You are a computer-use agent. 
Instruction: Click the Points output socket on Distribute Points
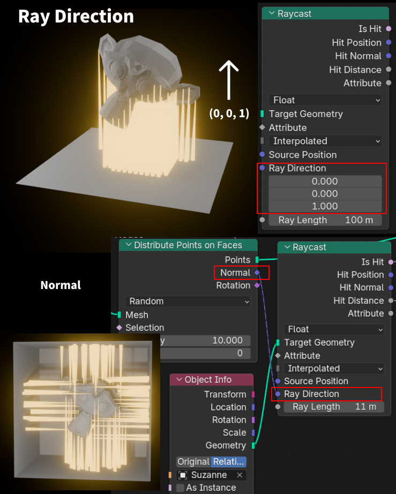[x=257, y=260]
